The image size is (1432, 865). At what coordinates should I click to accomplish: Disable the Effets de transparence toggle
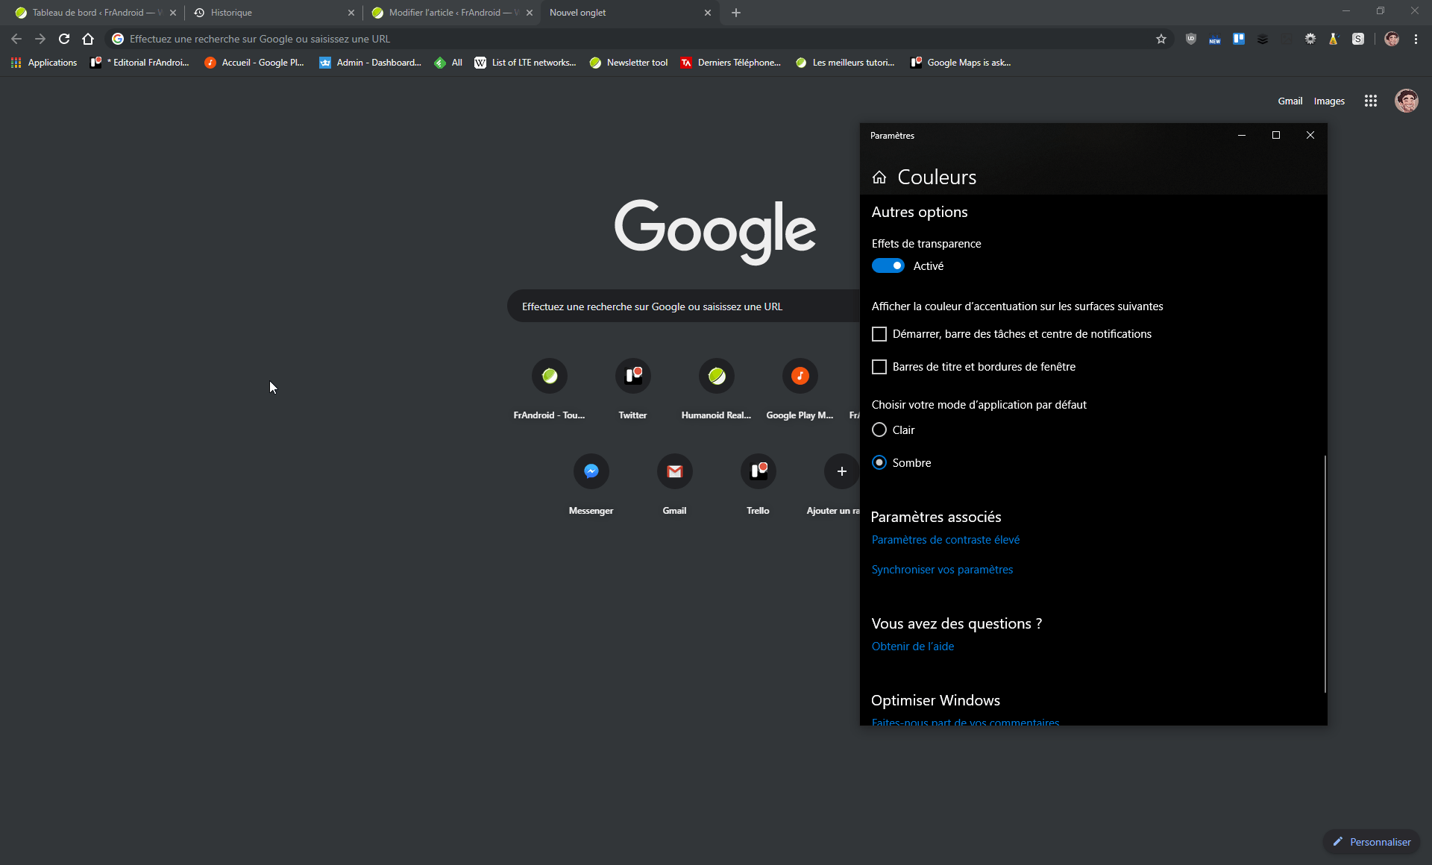888,266
